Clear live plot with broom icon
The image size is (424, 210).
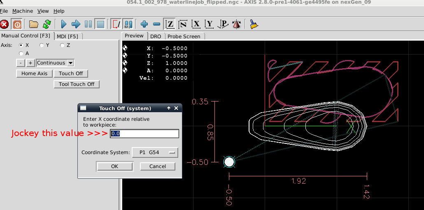click(x=254, y=24)
